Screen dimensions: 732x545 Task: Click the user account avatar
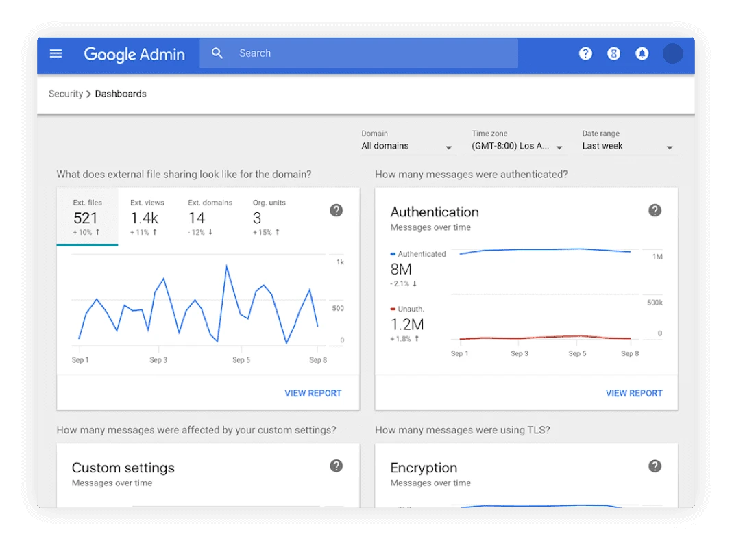[672, 53]
